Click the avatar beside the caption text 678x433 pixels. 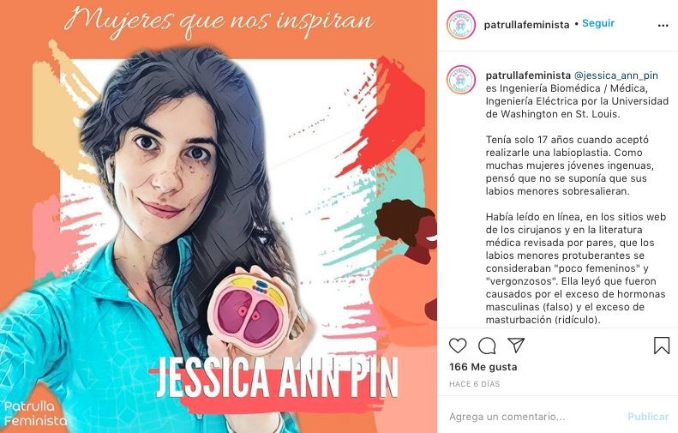[461, 80]
